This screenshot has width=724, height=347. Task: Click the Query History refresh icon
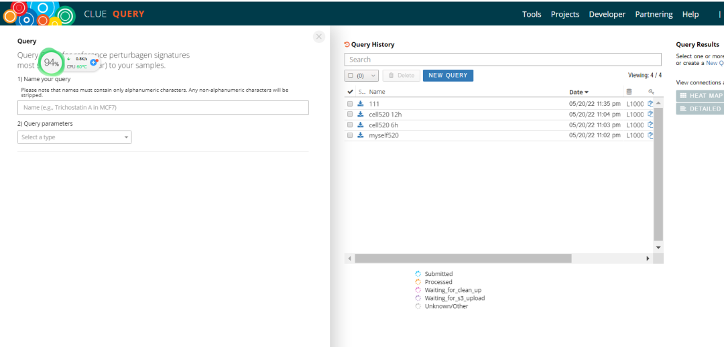pos(347,45)
